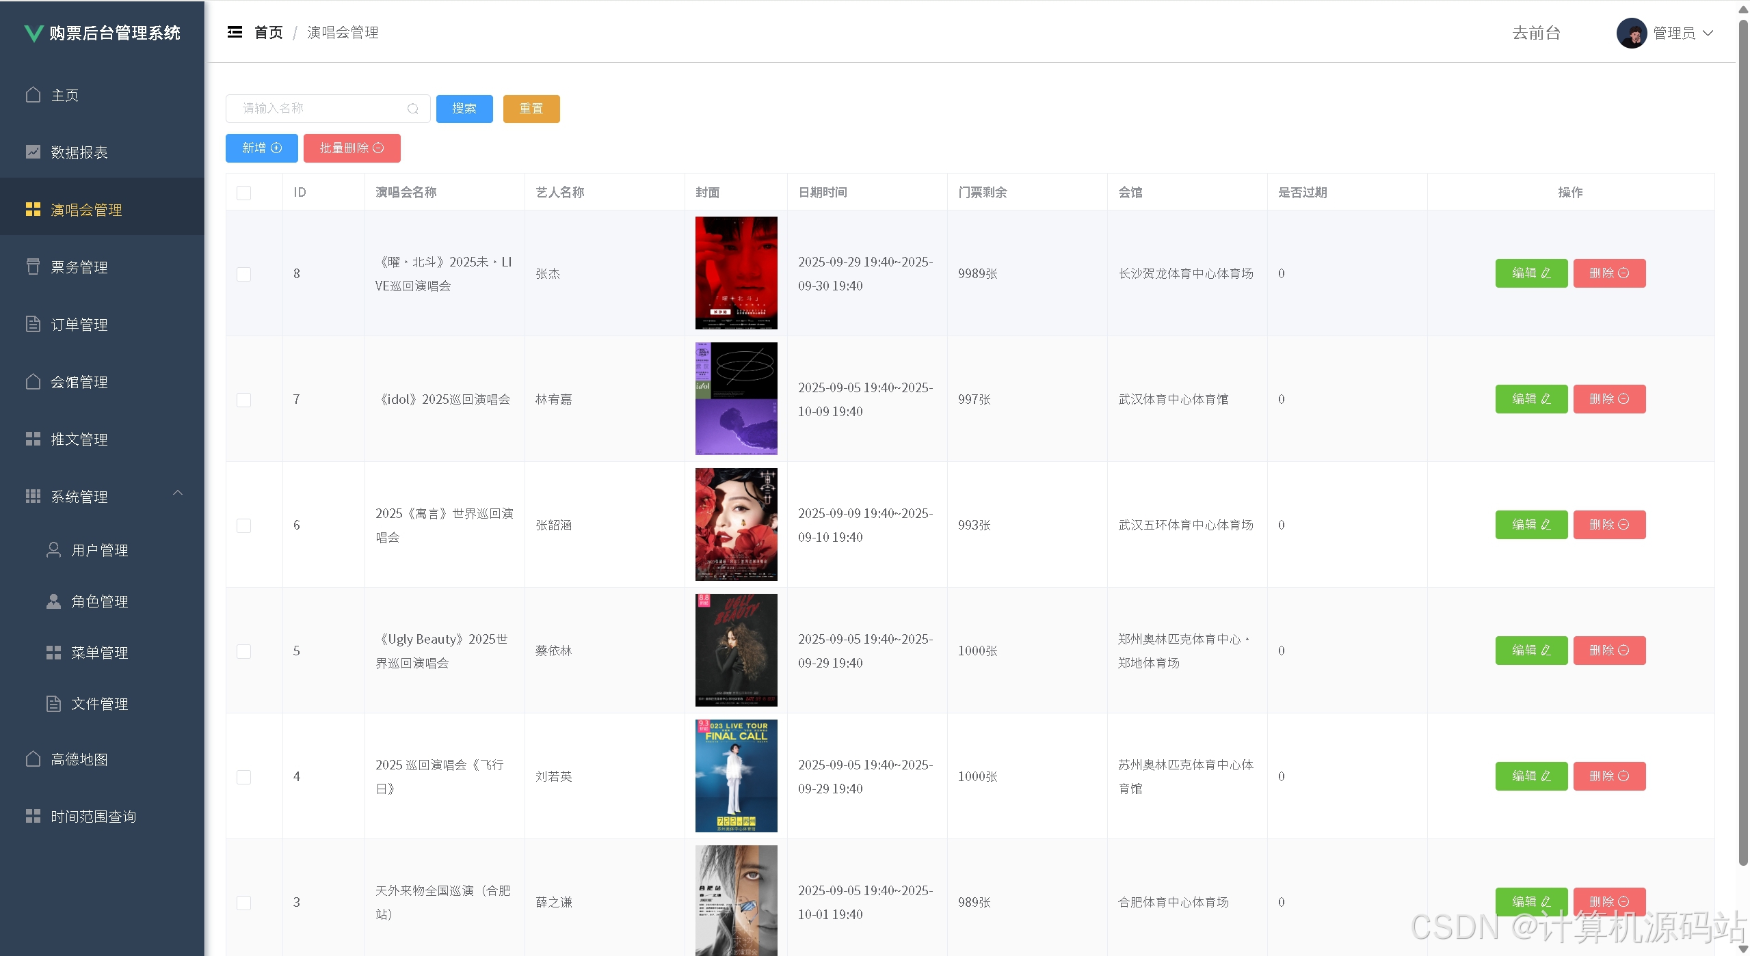Open the FINAL CALL poster thumbnail
Screen dimensions: 1750x956
(x=737, y=776)
